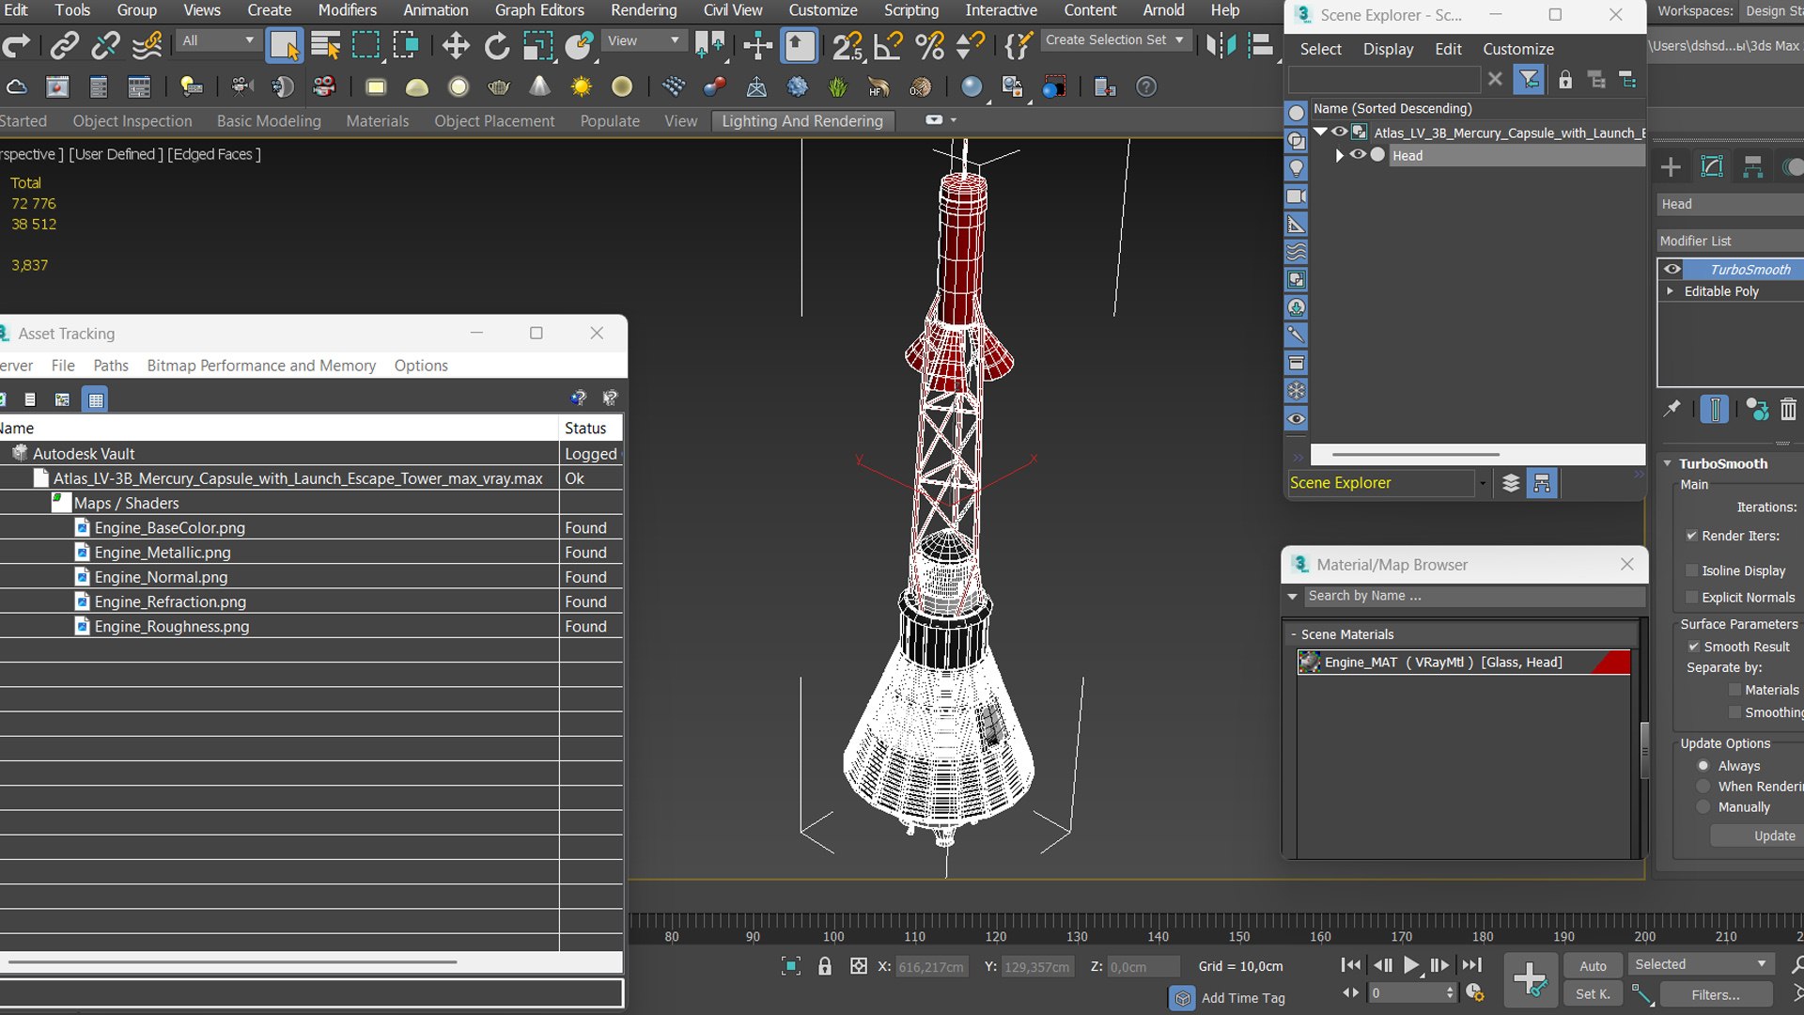Viewport: 1804px width, 1015px height.
Task: Open the Graph Editors menu
Action: [539, 10]
